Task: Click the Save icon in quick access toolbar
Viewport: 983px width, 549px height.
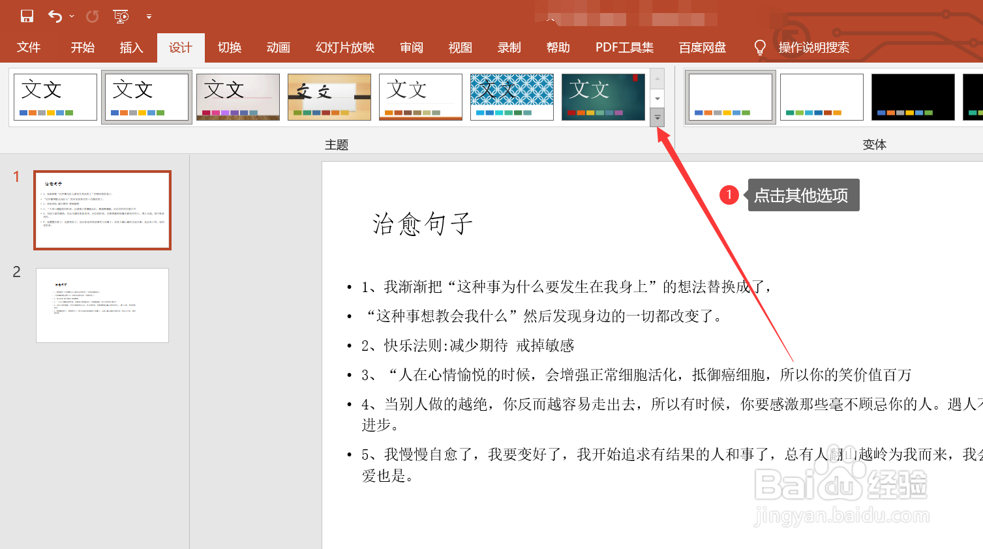Action: [27, 16]
